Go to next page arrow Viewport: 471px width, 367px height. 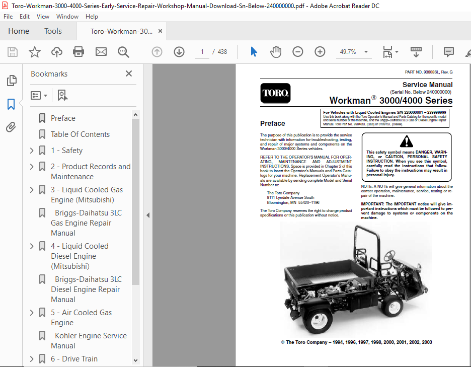pos(179,52)
